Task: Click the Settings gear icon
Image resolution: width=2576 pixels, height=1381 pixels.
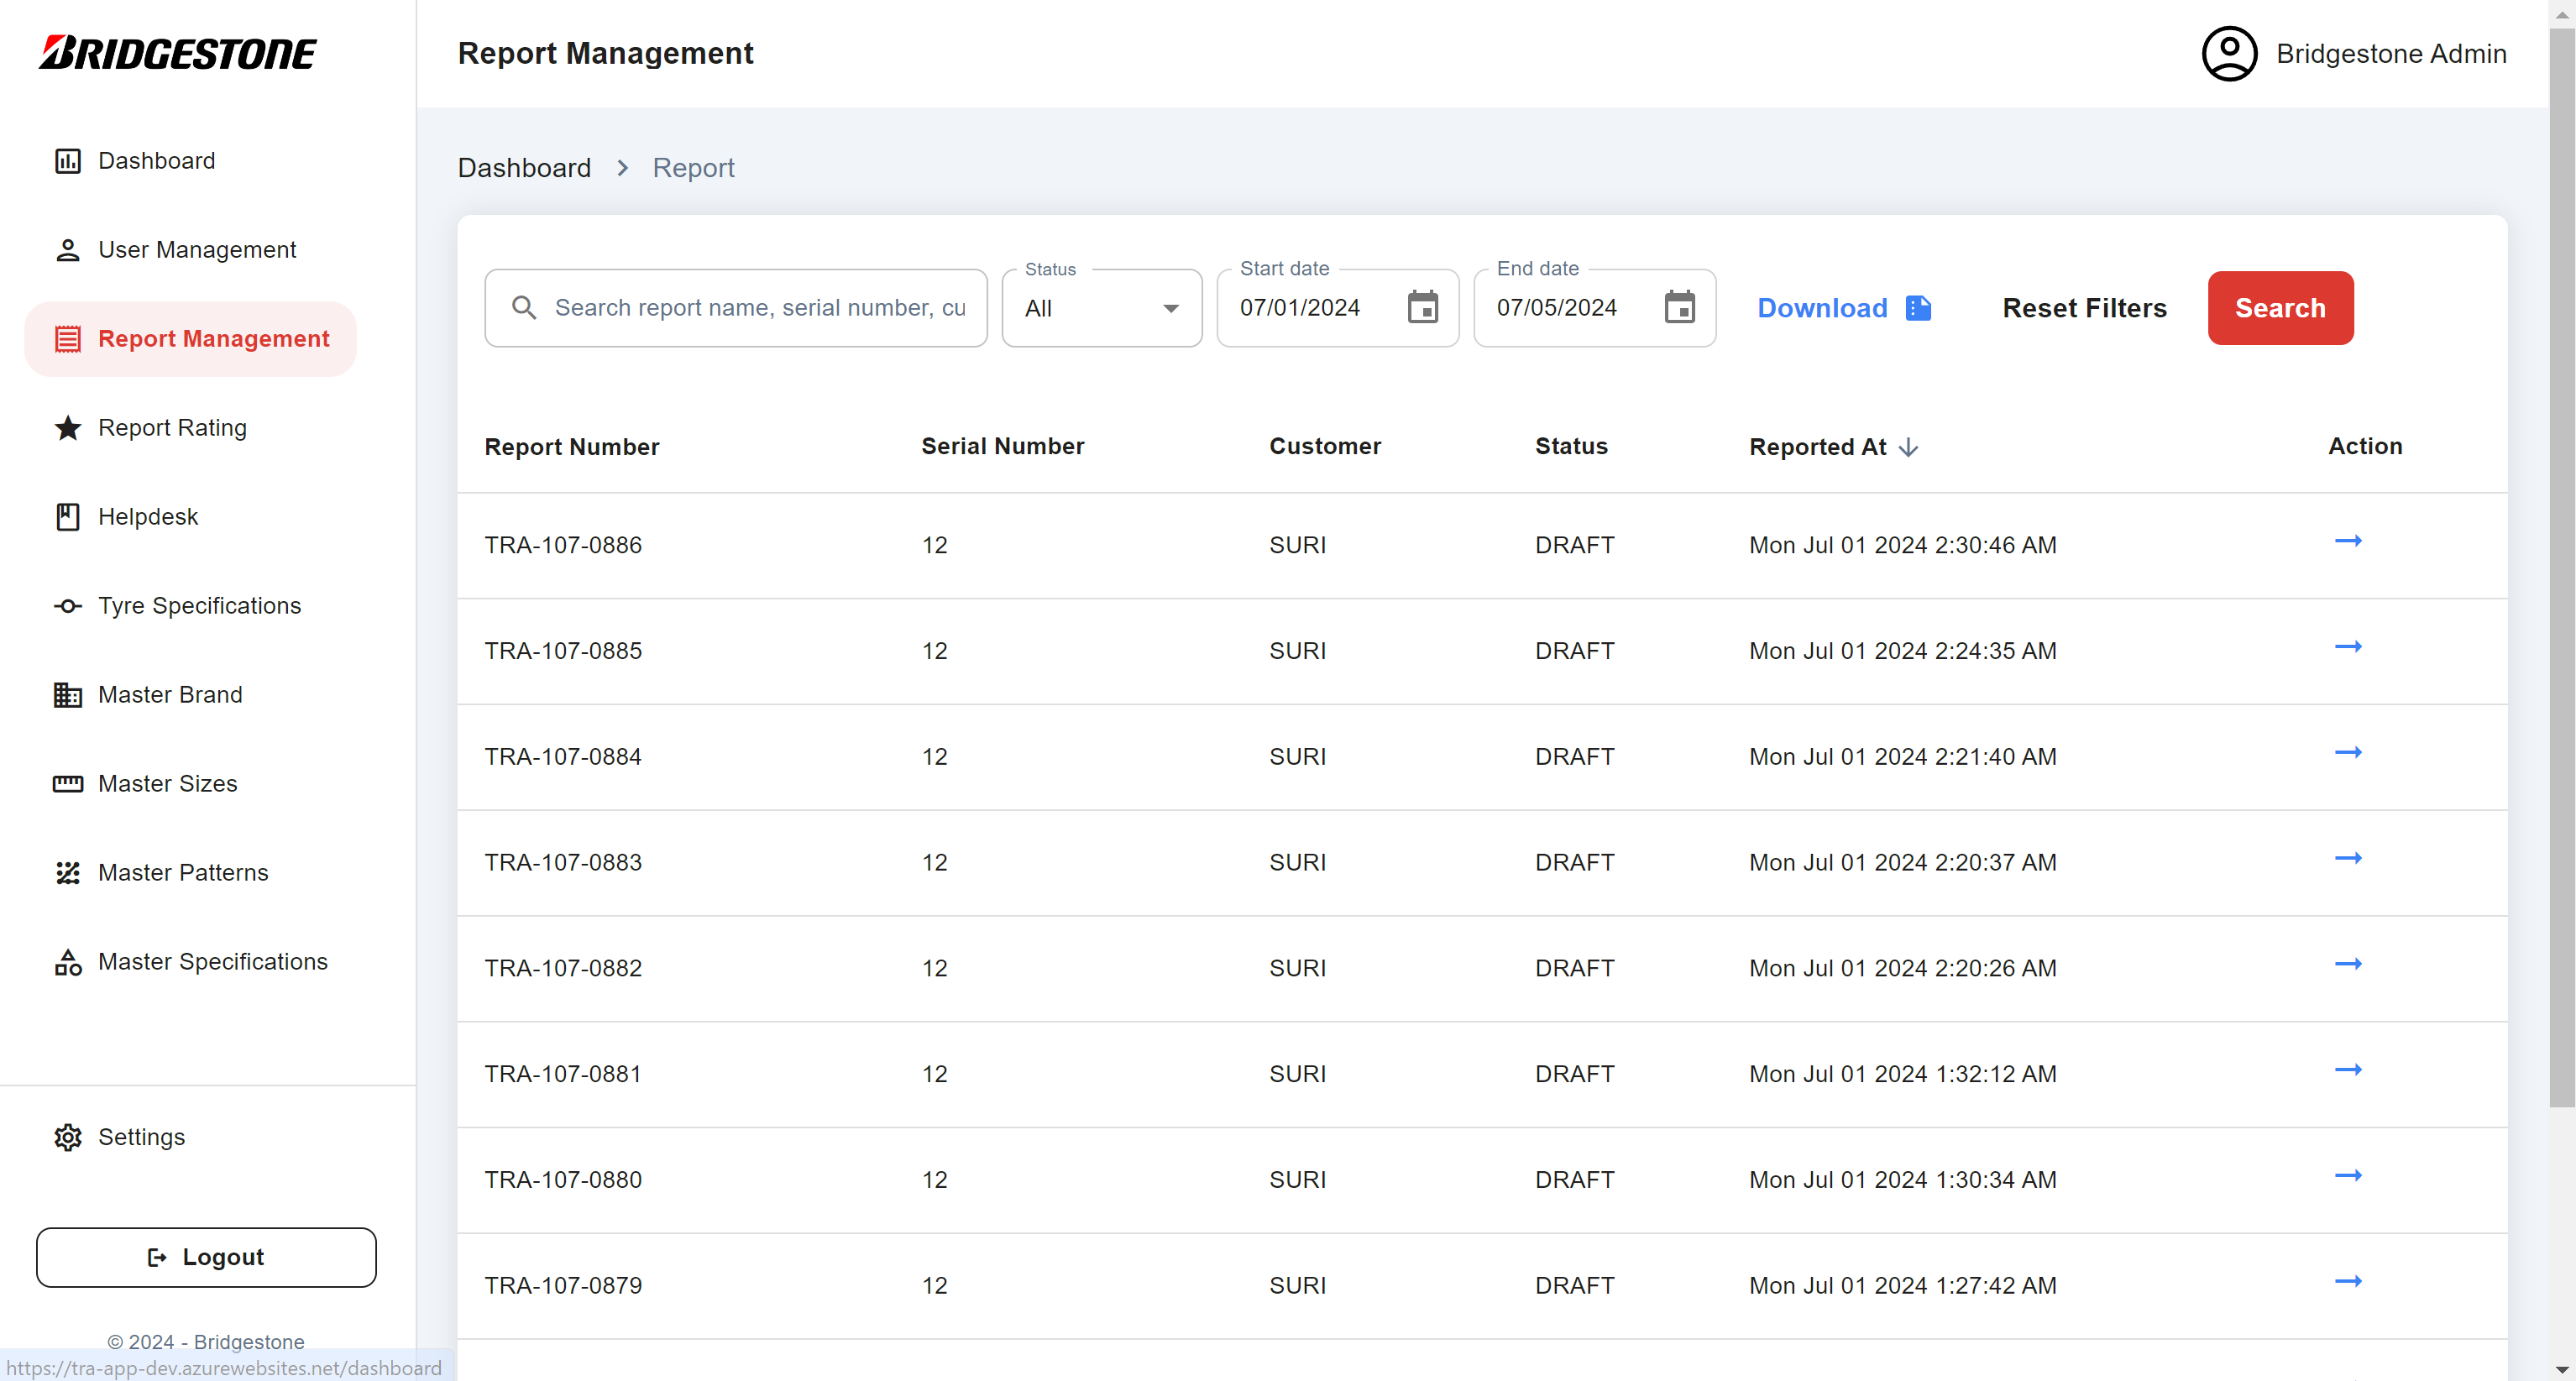Action: pos(68,1137)
